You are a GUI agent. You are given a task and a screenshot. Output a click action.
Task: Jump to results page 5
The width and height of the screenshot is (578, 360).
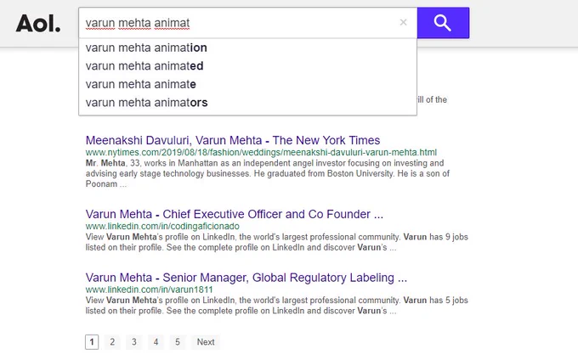[178, 342]
